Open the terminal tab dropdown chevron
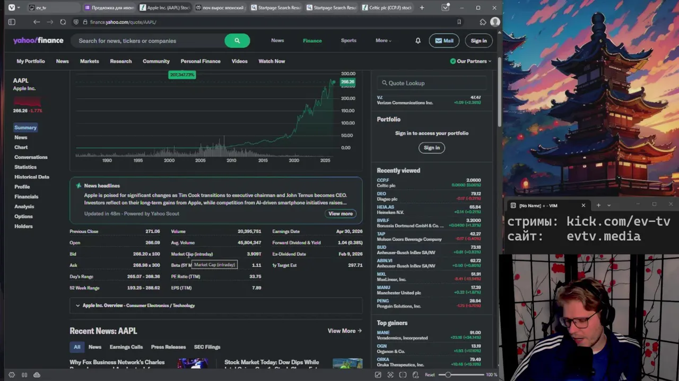Image resolution: width=679 pixels, height=381 pixels. click(x=609, y=205)
